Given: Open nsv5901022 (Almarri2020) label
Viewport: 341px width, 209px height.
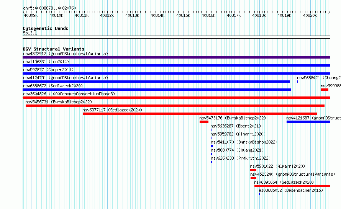Looking at the screenshot, I should click(x=277, y=166).
